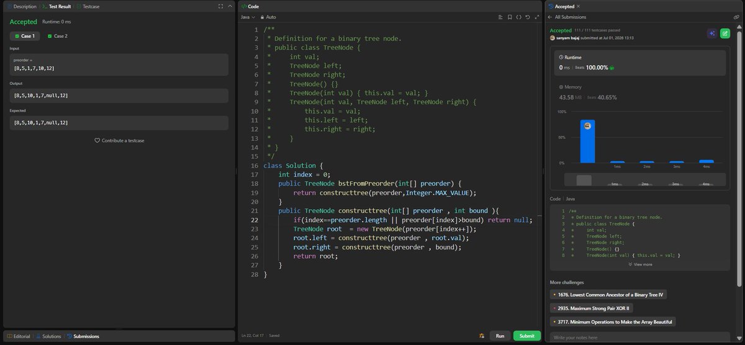This screenshot has width=745, height=345.
Task: Click the bookmark icon in code toolbar
Action: (510, 17)
